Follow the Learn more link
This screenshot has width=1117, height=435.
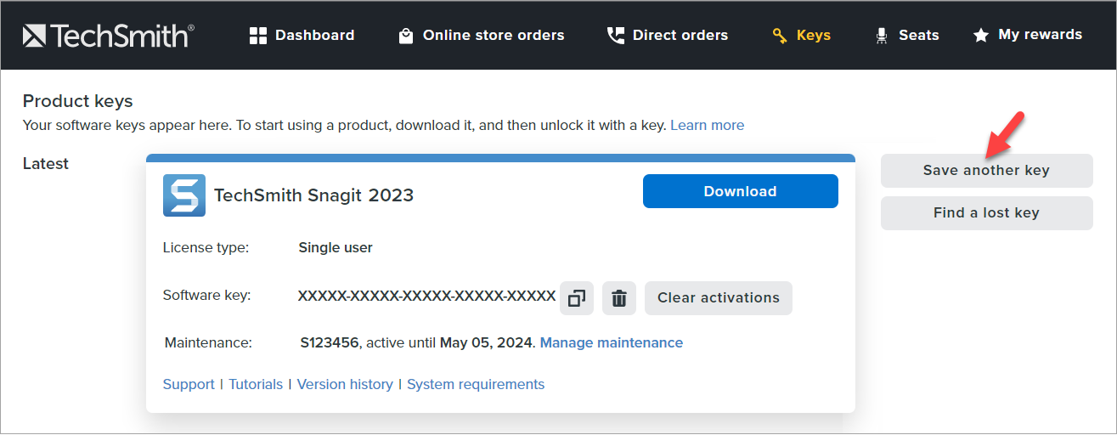[707, 125]
